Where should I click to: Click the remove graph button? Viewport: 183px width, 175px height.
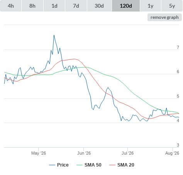164,17
